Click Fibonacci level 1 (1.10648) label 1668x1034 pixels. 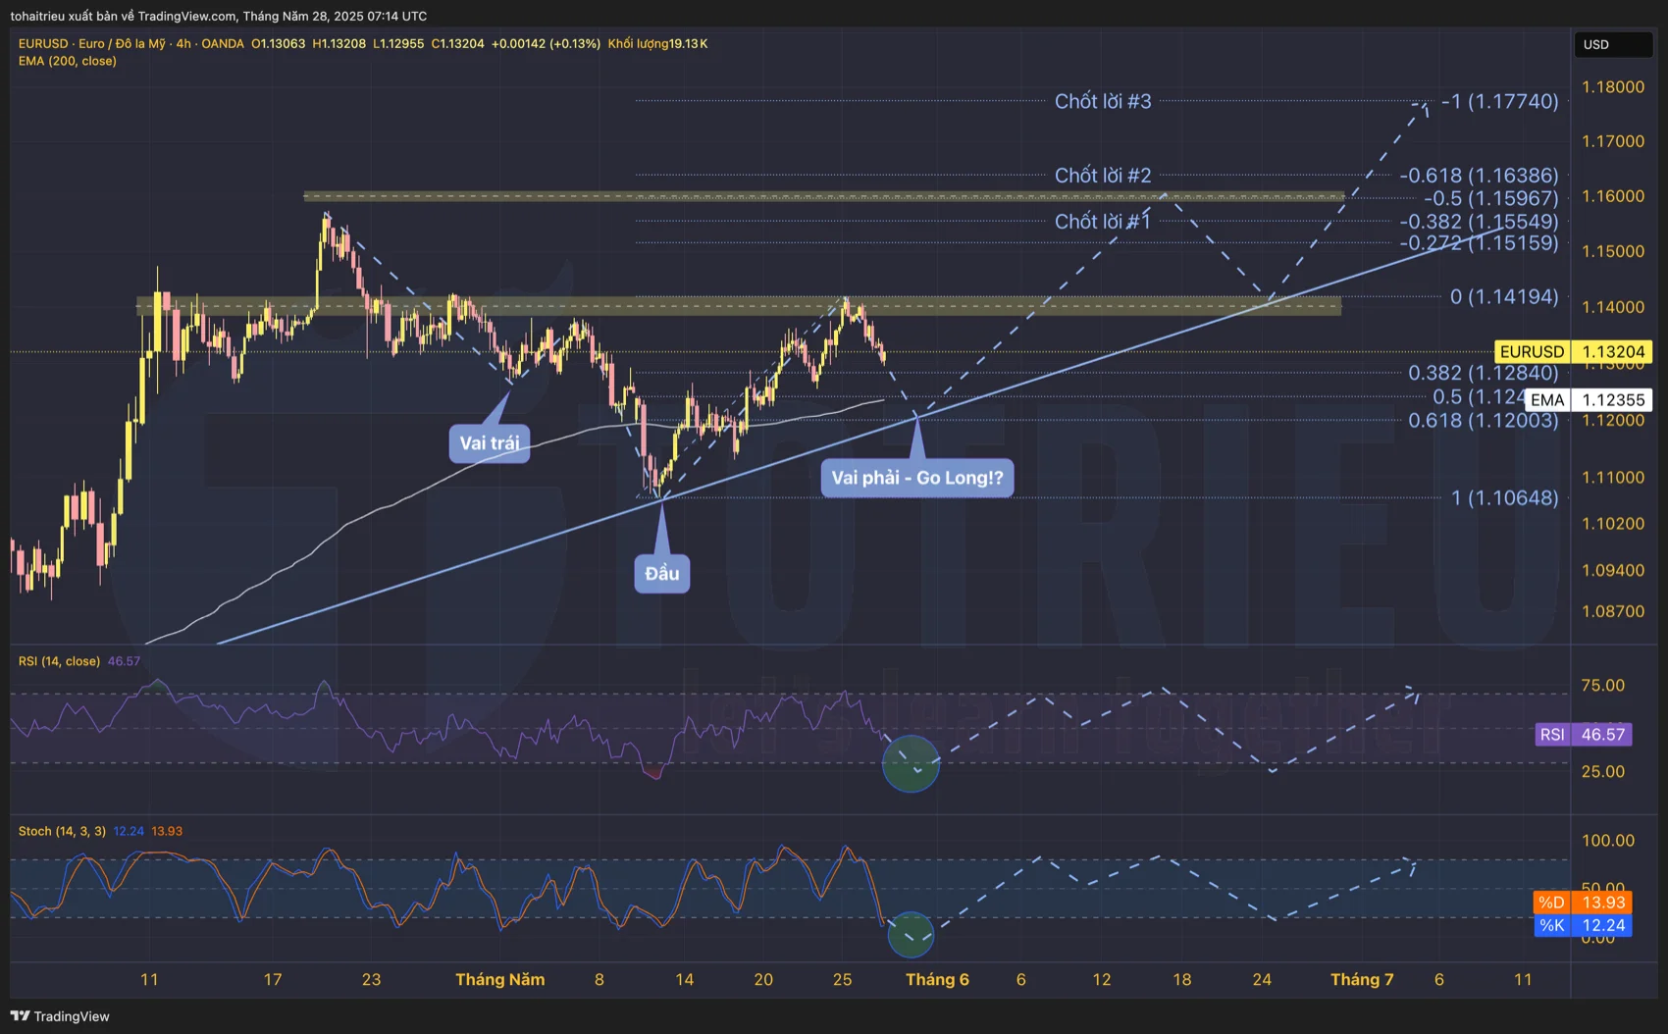(1505, 498)
